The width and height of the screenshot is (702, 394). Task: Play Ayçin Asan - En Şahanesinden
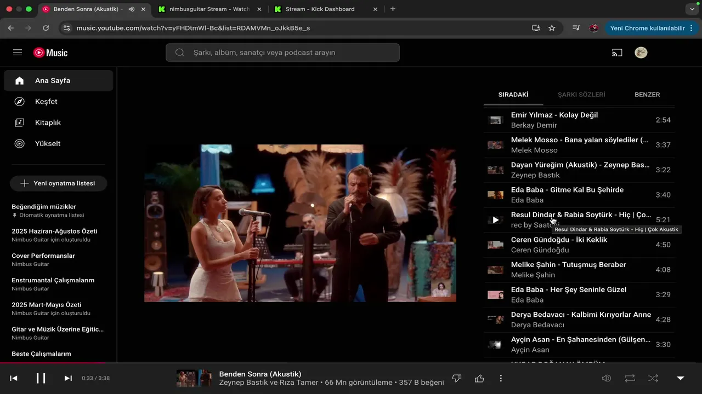point(579,345)
